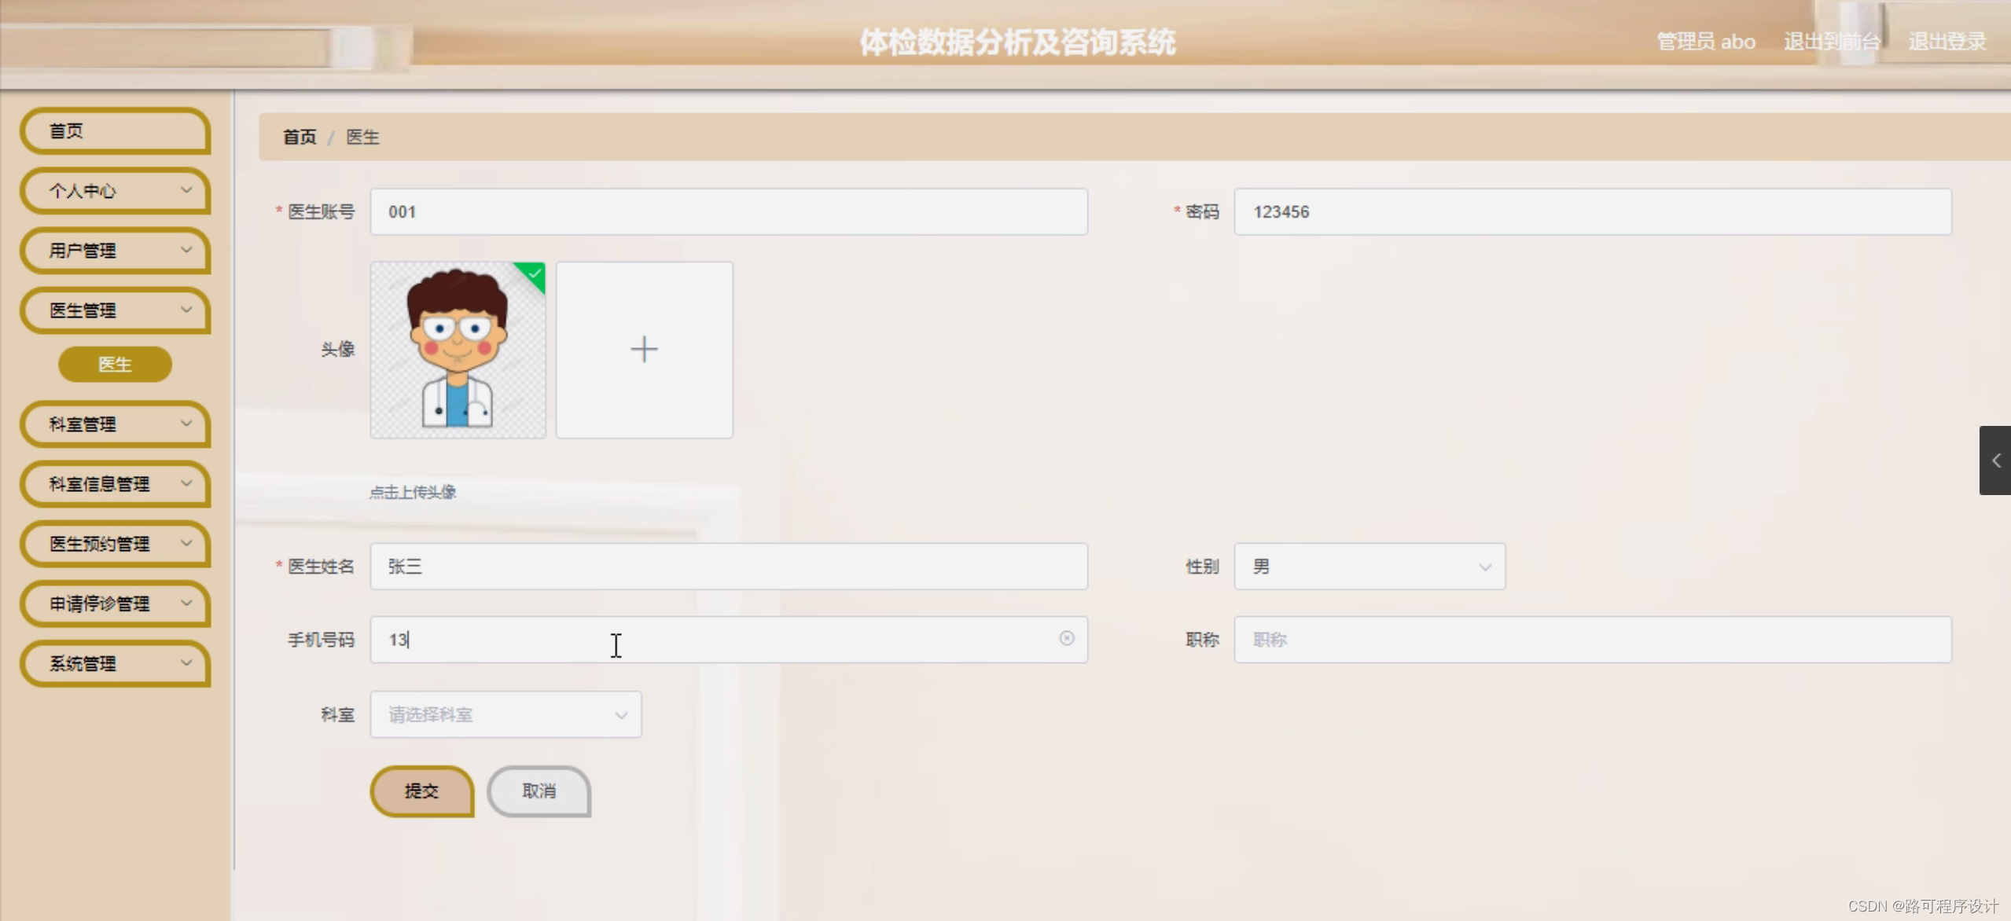Image resolution: width=2011 pixels, height=921 pixels.
Task: Select the 医生 submenu item
Action: (x=115, y=365)
